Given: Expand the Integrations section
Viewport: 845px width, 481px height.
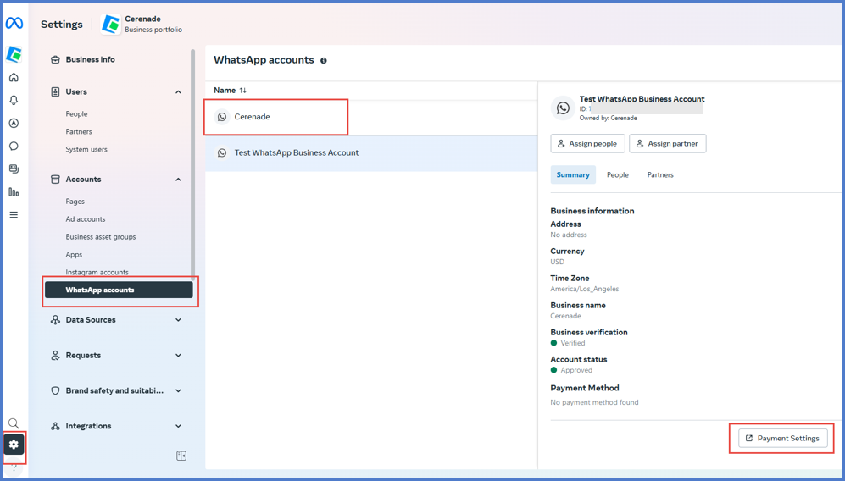Looking at the screenshot, I should click(x=178, y=426).
